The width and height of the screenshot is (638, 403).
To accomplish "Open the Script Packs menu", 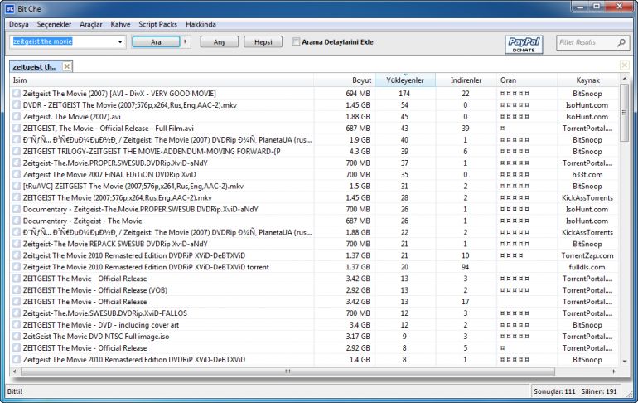I will coord(157,24).
